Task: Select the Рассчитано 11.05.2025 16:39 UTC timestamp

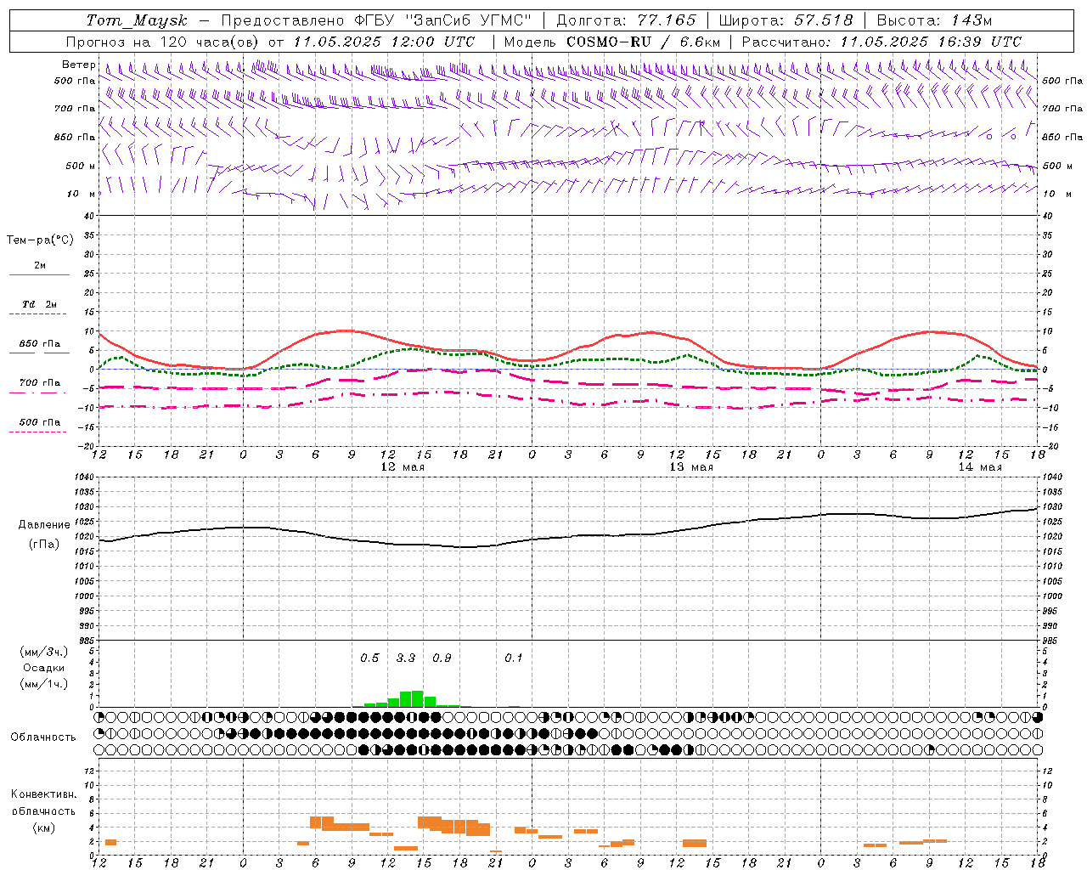Action: (881, 42)
